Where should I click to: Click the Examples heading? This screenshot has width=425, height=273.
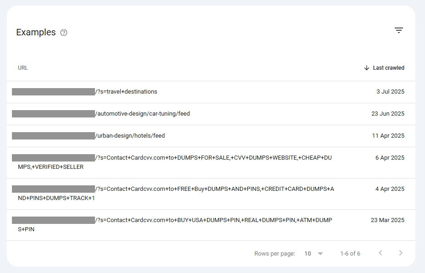36,33
